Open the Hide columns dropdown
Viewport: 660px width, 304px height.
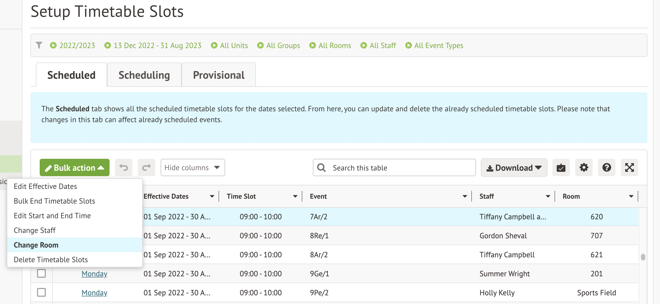(x=192, y=167)
